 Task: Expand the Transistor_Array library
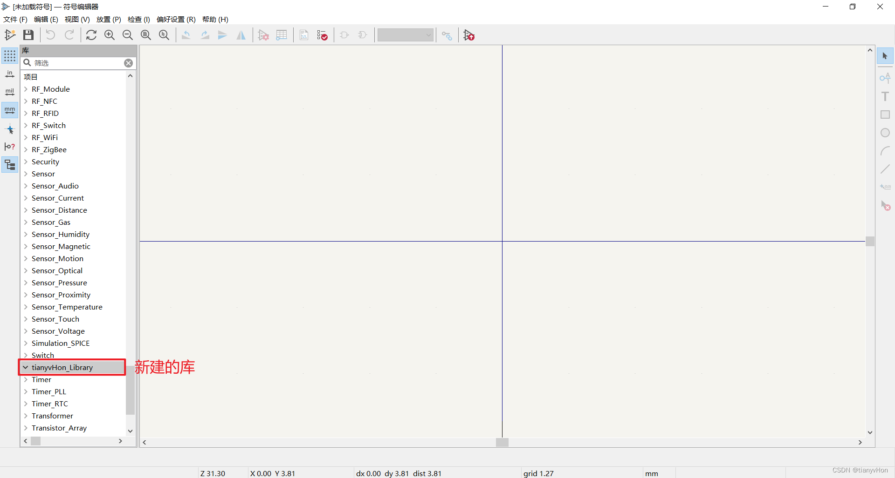pyautogui.click(x=26, y=428)
